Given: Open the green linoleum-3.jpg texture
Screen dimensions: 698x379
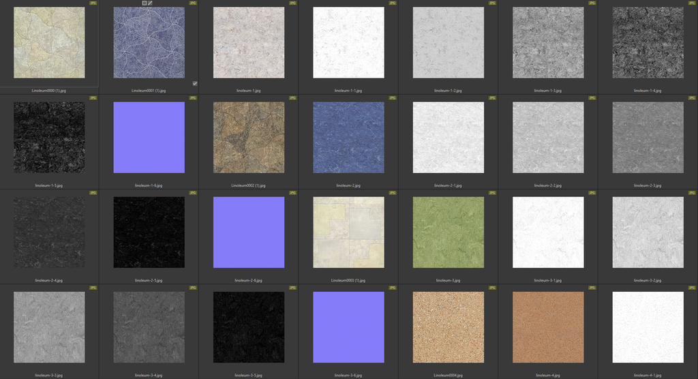Looking at the screenshot, I should pyautogui.click(x=449, y=232).
